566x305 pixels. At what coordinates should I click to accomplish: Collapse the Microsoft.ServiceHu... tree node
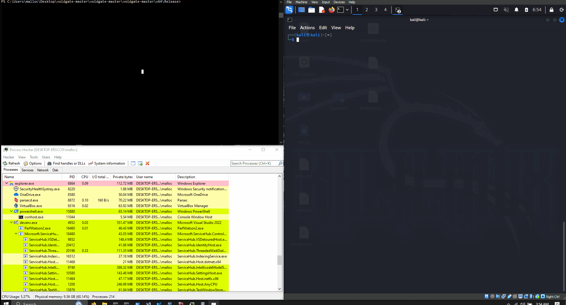16,234
